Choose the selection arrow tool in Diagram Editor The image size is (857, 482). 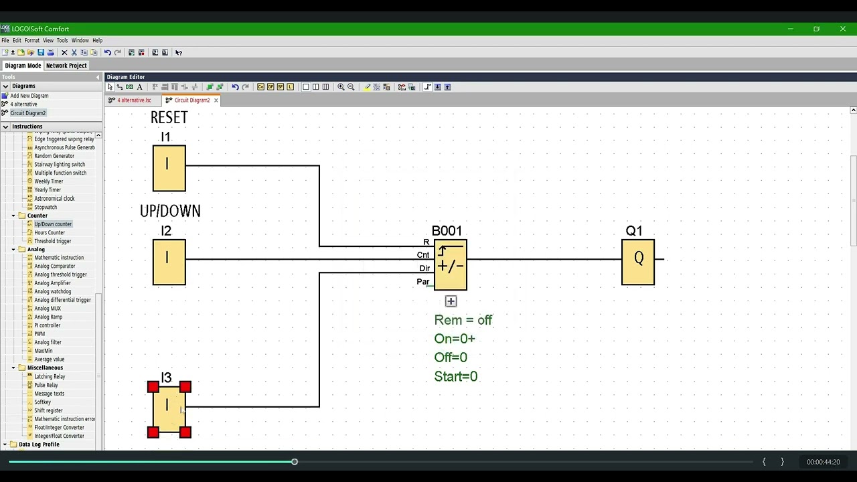(110, 87)
